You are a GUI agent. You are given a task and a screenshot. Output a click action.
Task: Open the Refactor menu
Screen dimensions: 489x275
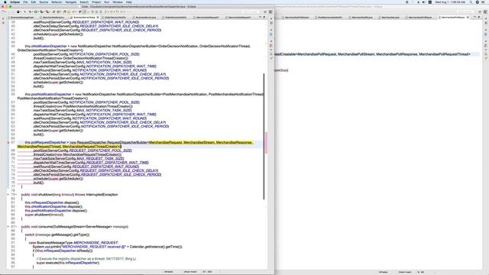pyautogui.click(x=57, y=2)
